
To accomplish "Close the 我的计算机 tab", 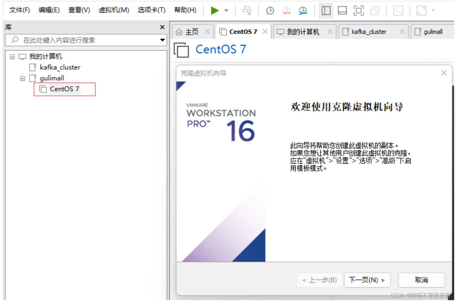I will point(330,31).
